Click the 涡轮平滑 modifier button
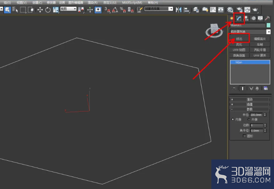 pyautogui.click(x=260, y=50)
